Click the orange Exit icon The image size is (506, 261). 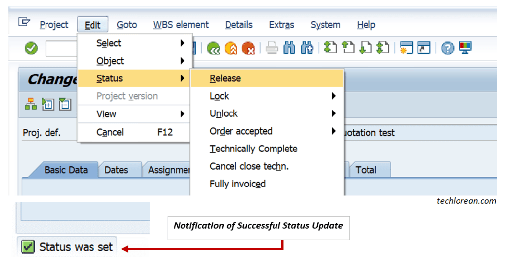coord(231,48)
